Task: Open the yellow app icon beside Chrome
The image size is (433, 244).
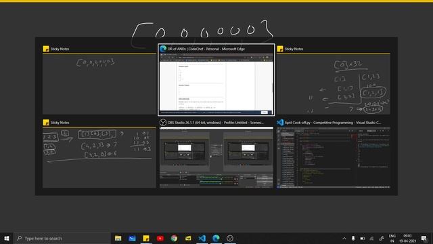Action: (x=188, y=238)
